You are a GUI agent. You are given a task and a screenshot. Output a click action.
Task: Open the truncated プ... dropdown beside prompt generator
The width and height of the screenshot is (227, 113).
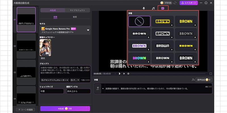coord(75,80)
